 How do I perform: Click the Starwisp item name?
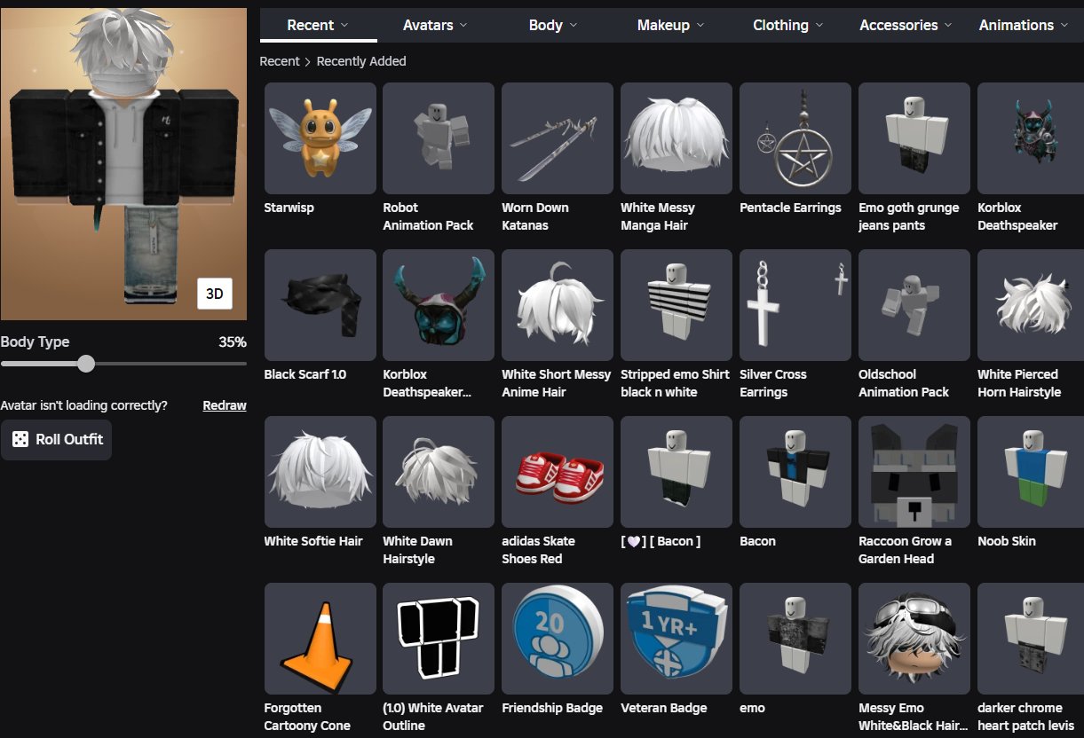click(x=289, y=208)
